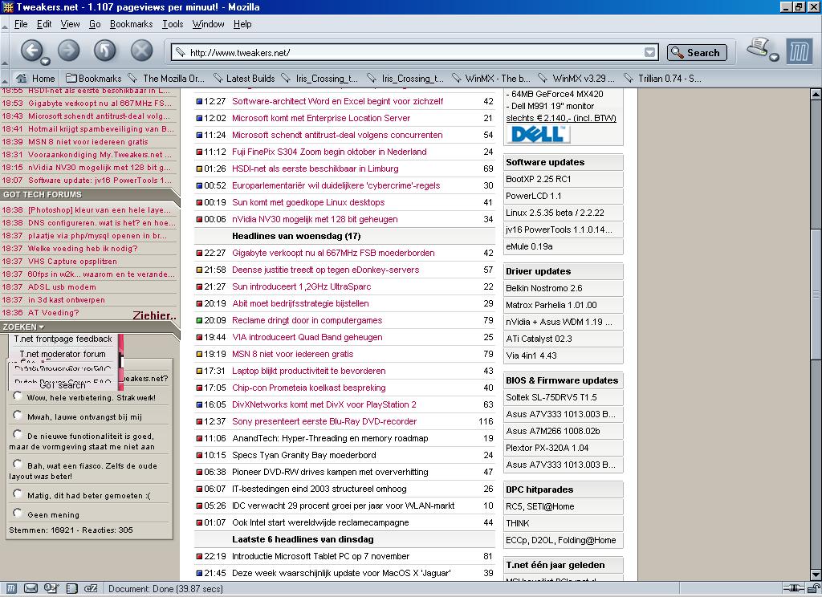Click the Mozilla throbber logo icon

(799, 51)
